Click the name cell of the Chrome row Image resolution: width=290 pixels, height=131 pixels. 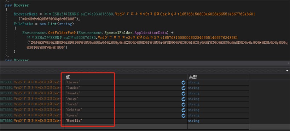click(x=32, y=82)
